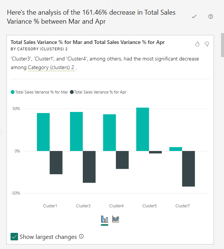Click the Cluster4 axis label
The image size is (224, 249).
[x=116, y=206]
